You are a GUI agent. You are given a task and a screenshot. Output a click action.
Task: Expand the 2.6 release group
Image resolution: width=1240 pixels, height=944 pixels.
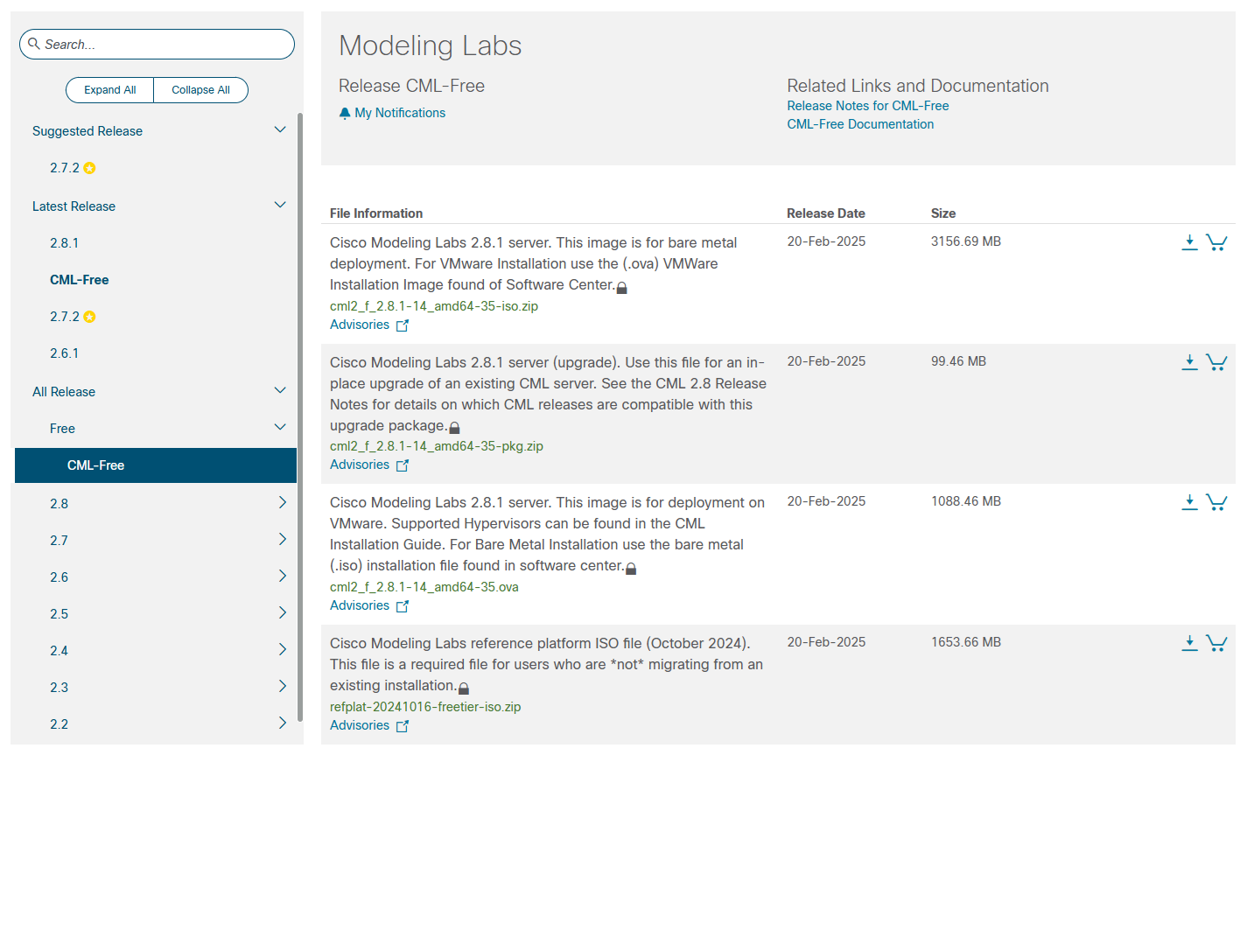(x=282, y=576)
